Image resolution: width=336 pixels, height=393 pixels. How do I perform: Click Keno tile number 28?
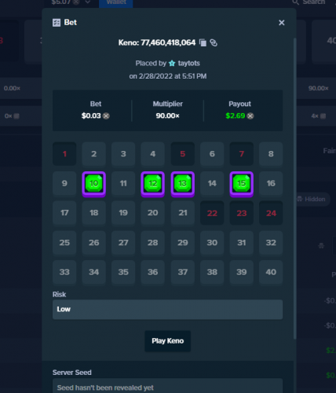pyautogui.click(x=153, y=243)
